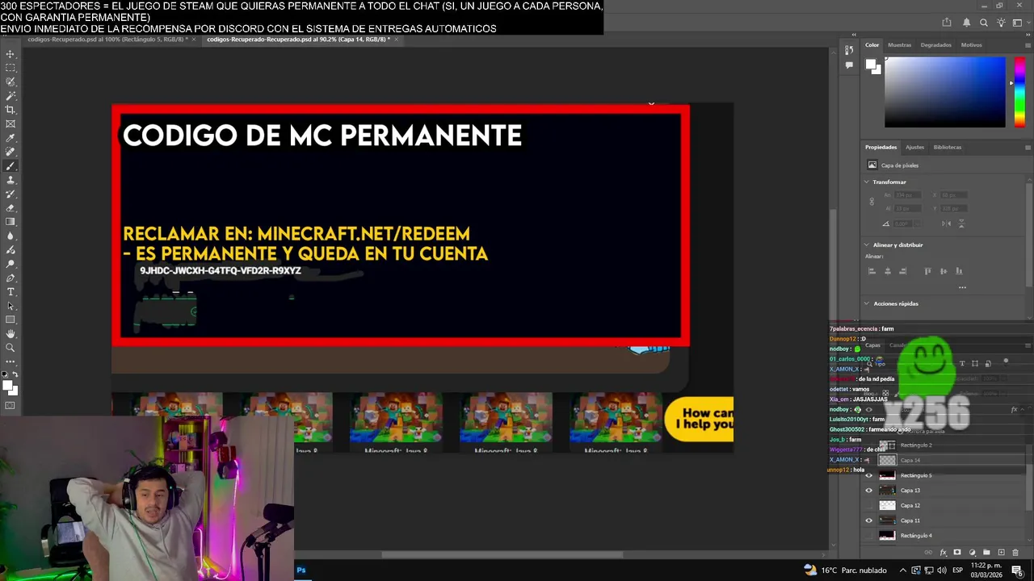Switch to codigos-Recuperado.psd document tab
This screenshot has height=581, width=1034.
(x=107, y=39)
